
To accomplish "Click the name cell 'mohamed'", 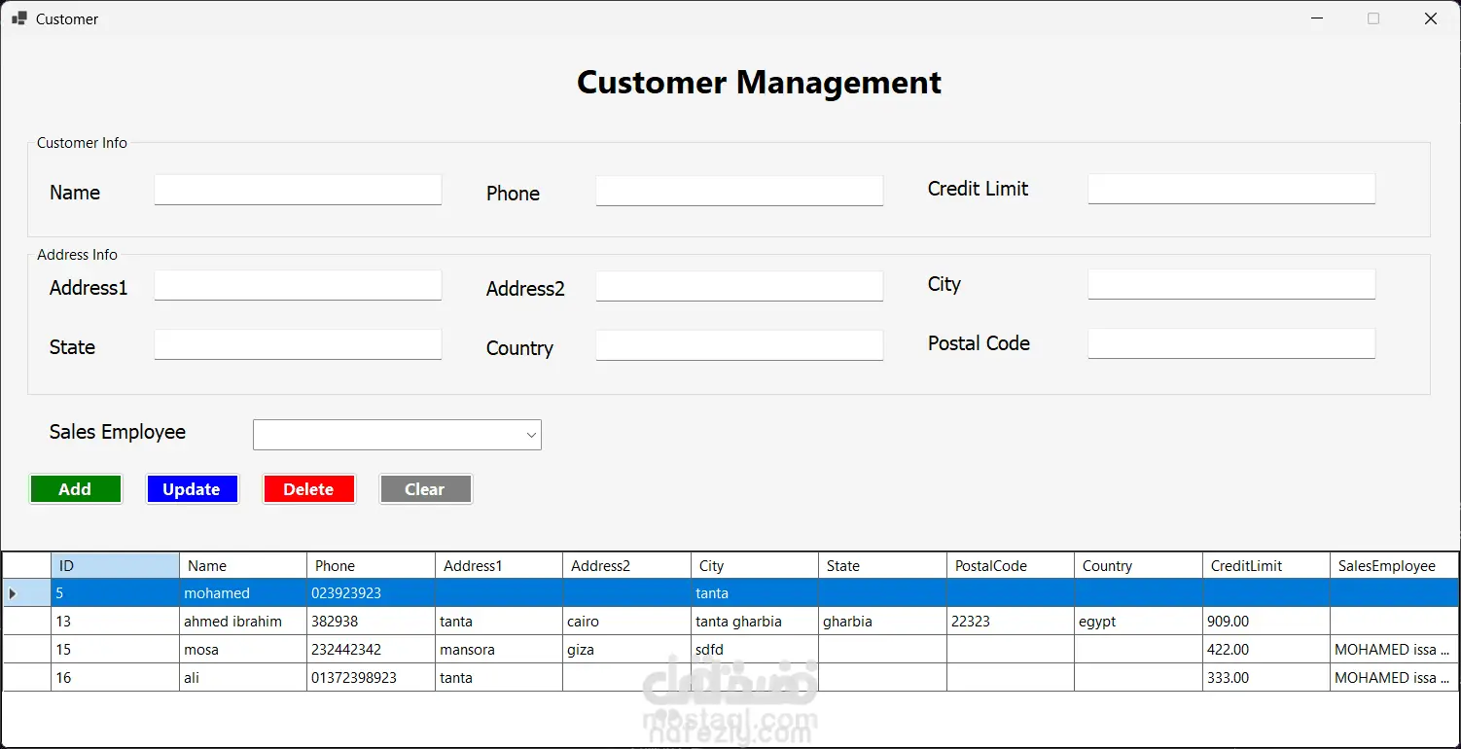I will (243, 593).
